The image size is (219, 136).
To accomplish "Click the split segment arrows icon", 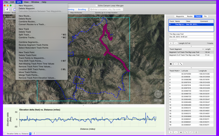I will click(181, 64).
